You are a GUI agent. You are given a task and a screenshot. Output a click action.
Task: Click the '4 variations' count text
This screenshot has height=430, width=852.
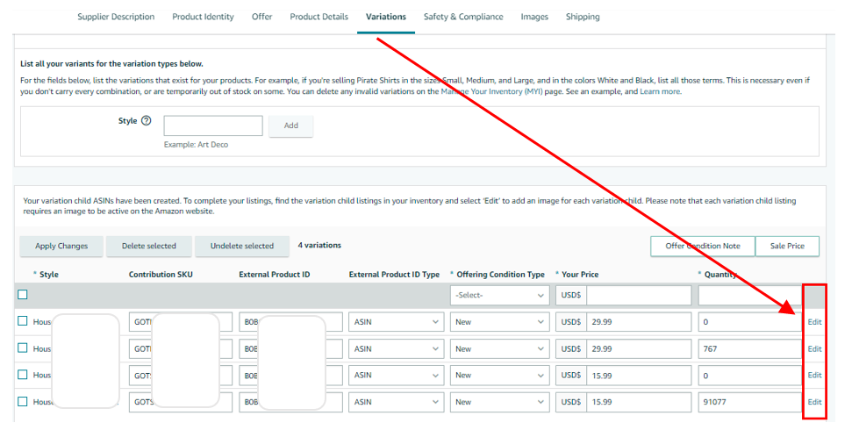click(319, 245)
